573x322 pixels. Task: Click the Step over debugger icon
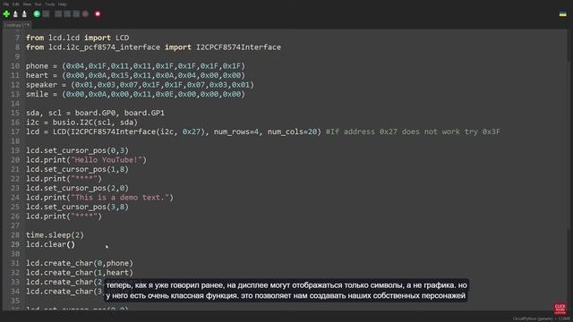point(58,14)
